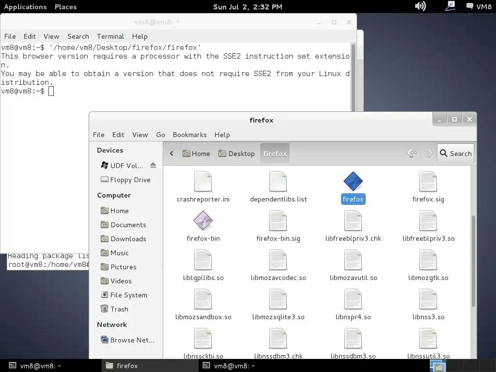Go back using the history back arrow

tap(412, 154)
